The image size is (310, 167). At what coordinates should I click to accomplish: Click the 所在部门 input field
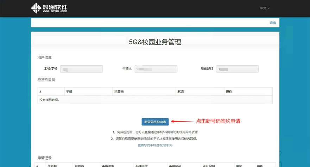[x=237, y=69]
